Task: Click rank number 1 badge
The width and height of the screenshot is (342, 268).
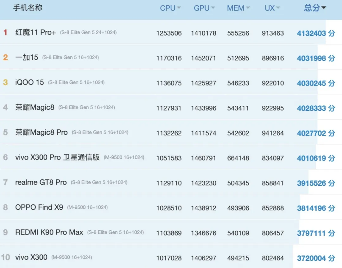Action: click(x=5, y=32)
